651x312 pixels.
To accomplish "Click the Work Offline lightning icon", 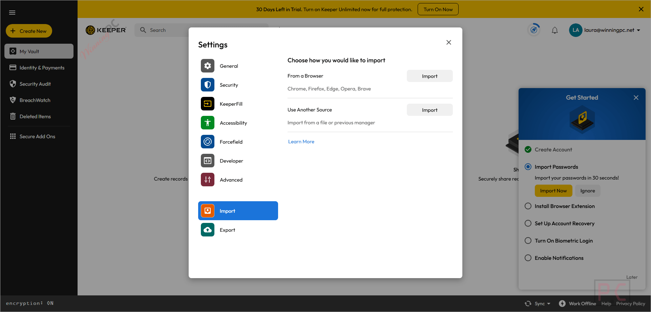I will click(x=562, y=304).
